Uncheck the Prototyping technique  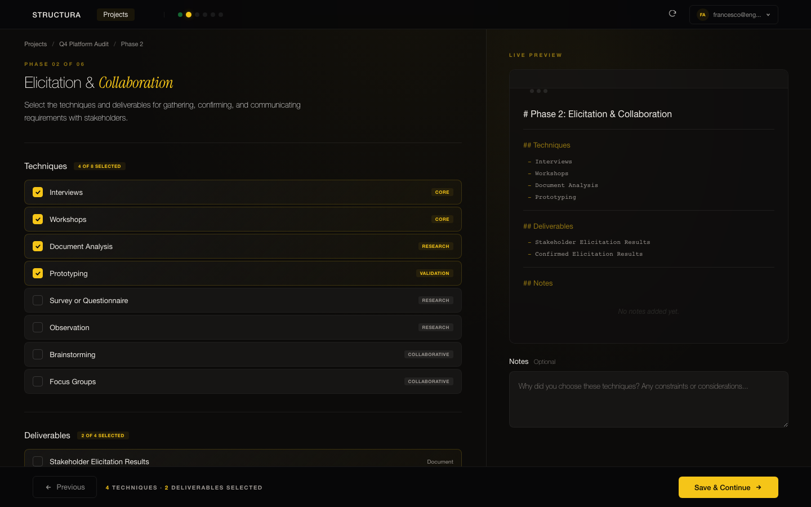(x=38, y=273)
